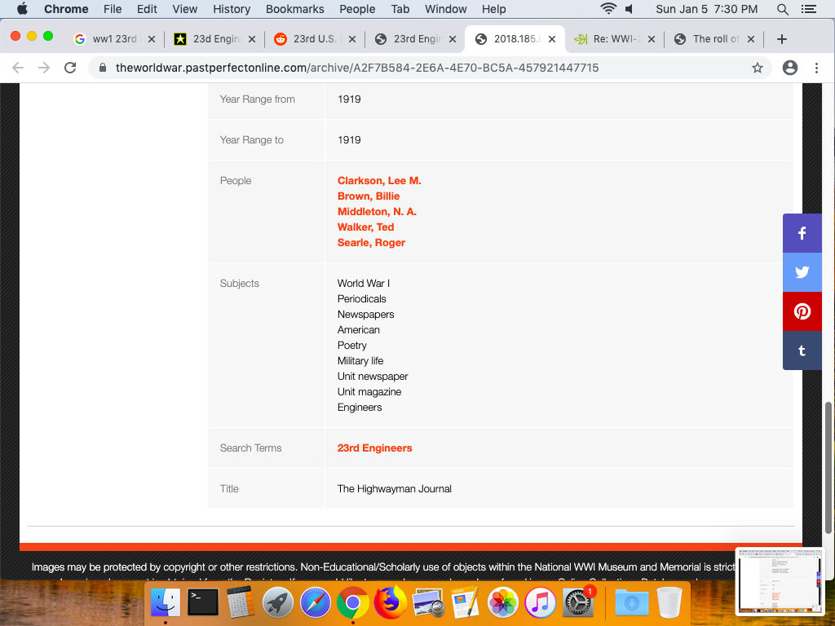
Task: Launch Firefox from the dock
Action: [x=391, y=603]
